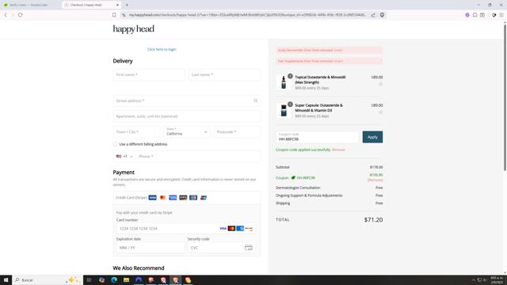Click the CVC card hint icon

point(248,248)
